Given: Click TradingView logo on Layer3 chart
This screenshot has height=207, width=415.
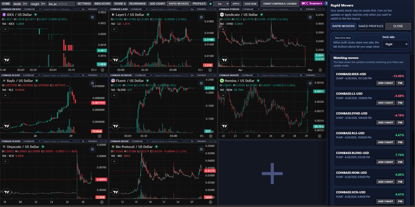Looking at the screenshot, I should (115, 60).
